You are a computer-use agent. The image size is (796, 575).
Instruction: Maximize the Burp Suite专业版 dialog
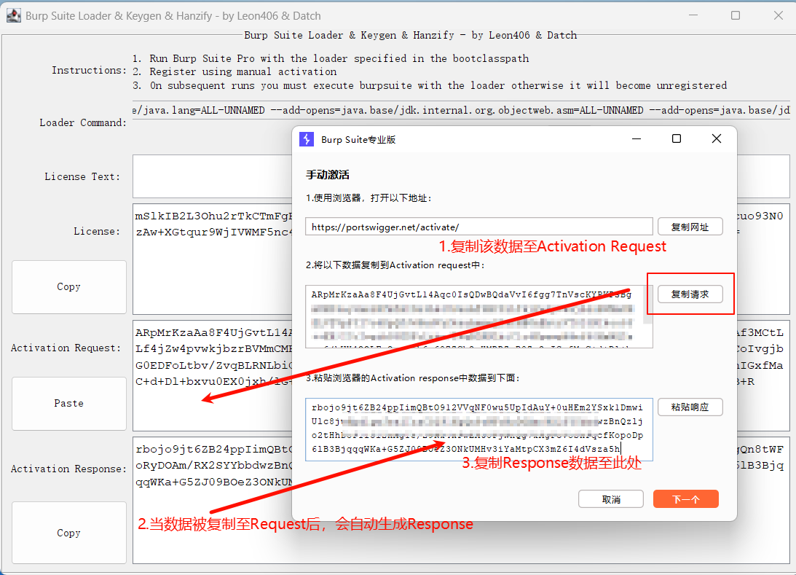pos(676,138)
